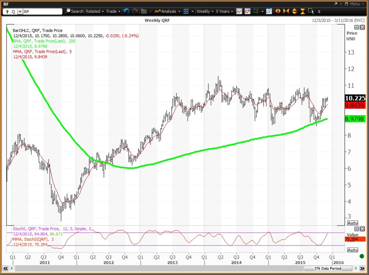This screenshot has height=275, width=369.
Task: Open the window Menu at top right
Action: pyautogui.click(x=352, y=4)
